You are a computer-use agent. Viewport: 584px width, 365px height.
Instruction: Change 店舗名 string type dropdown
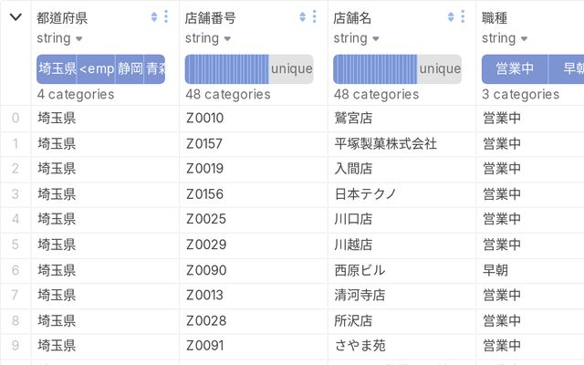(x=355, y=38)
